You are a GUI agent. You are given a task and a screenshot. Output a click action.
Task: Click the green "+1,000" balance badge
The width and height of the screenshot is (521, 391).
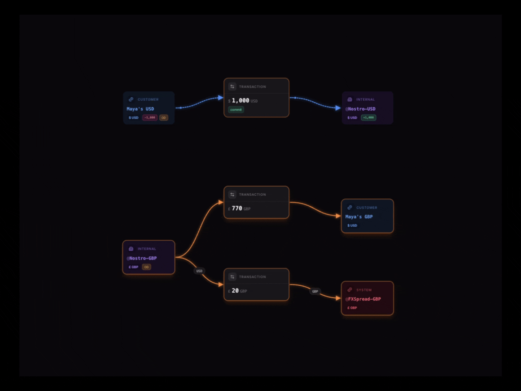coord(368,118)
